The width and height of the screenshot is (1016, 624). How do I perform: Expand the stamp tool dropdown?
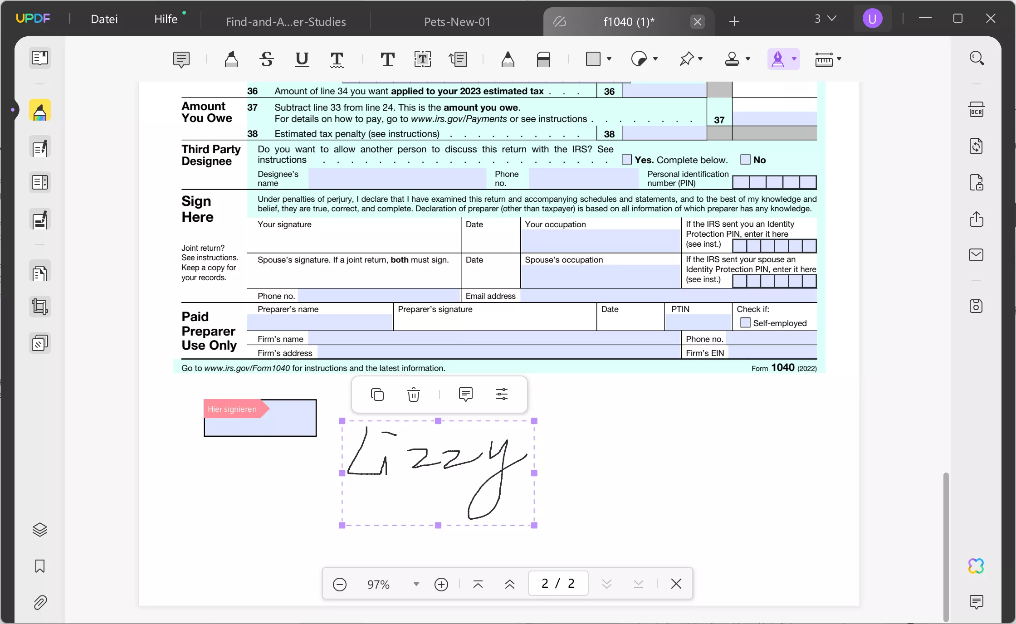point(747,59)
